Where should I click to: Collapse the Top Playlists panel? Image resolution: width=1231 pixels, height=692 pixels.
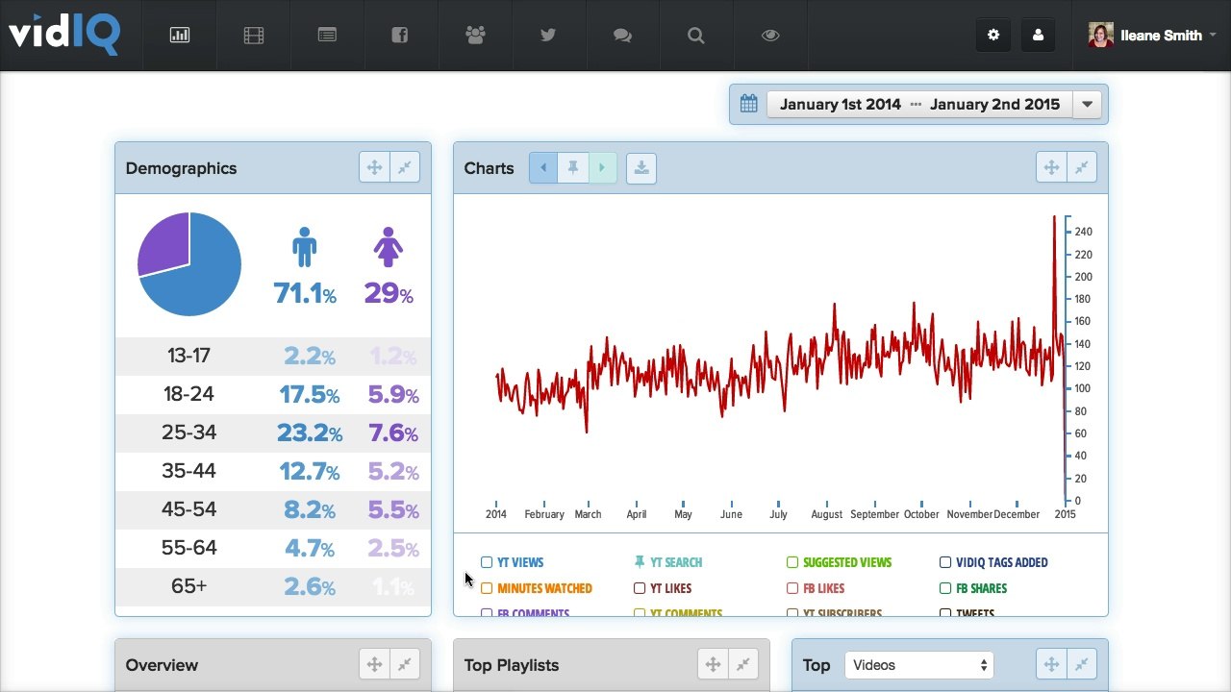pos(743,664)
